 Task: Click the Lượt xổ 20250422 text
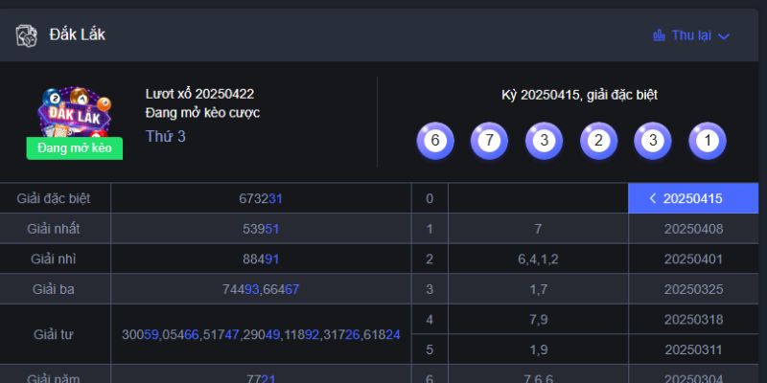(x=199, y=94)
